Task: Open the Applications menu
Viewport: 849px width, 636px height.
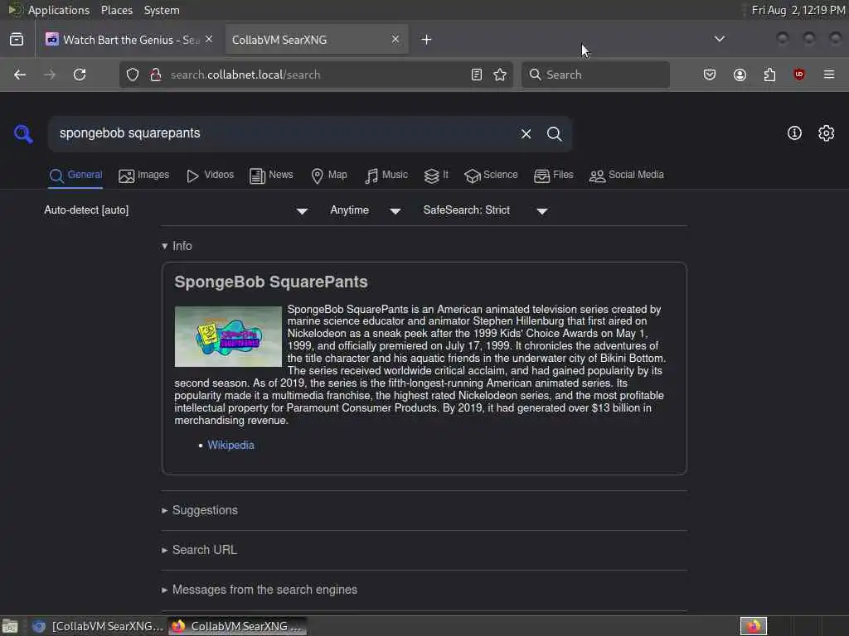Action: coord(59,10)
